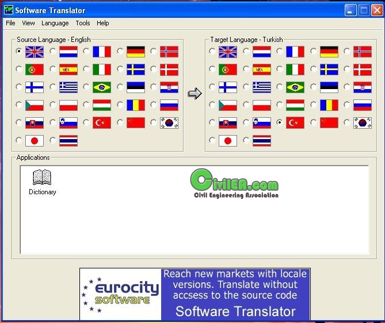This screenshot has width=385, height=323.
Task: Open the File menu
Action: (10, 23)
